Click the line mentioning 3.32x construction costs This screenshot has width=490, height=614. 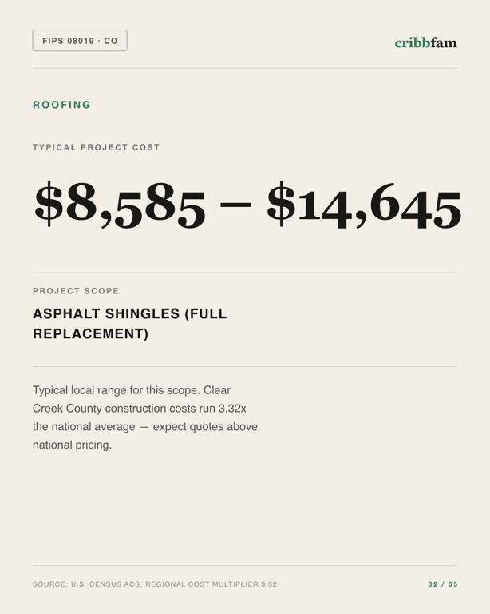(x=140, y=408)
